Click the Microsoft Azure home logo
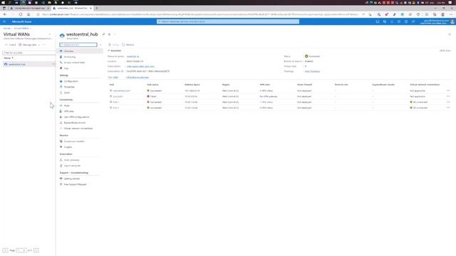Viewport: 456px width, 256px height. (22, 21)
